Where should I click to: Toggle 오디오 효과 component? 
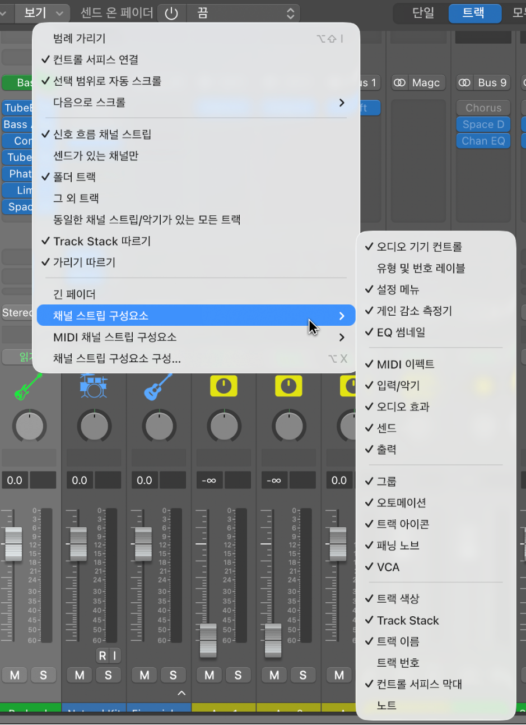pos(436,407)
